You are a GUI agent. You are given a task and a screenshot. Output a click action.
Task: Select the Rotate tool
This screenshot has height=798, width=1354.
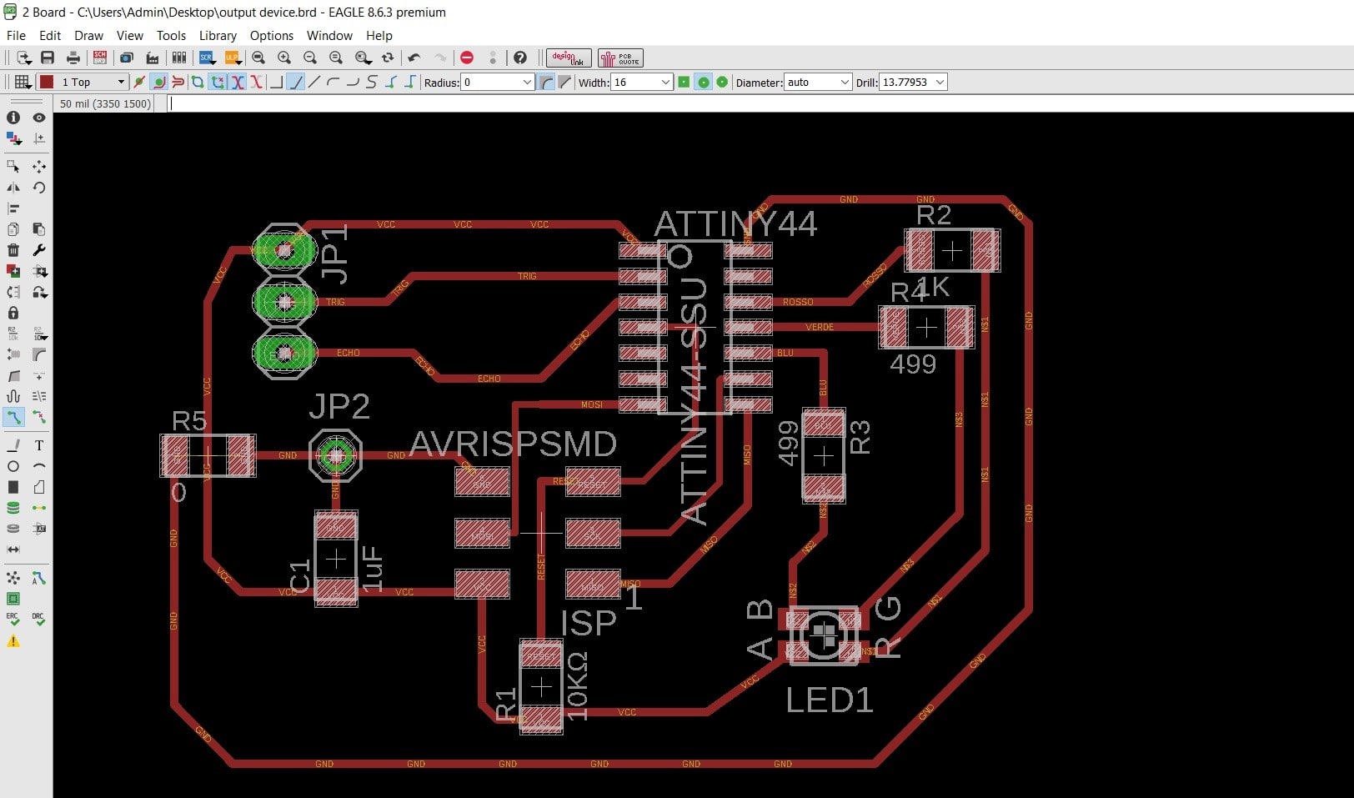(39, 188)
